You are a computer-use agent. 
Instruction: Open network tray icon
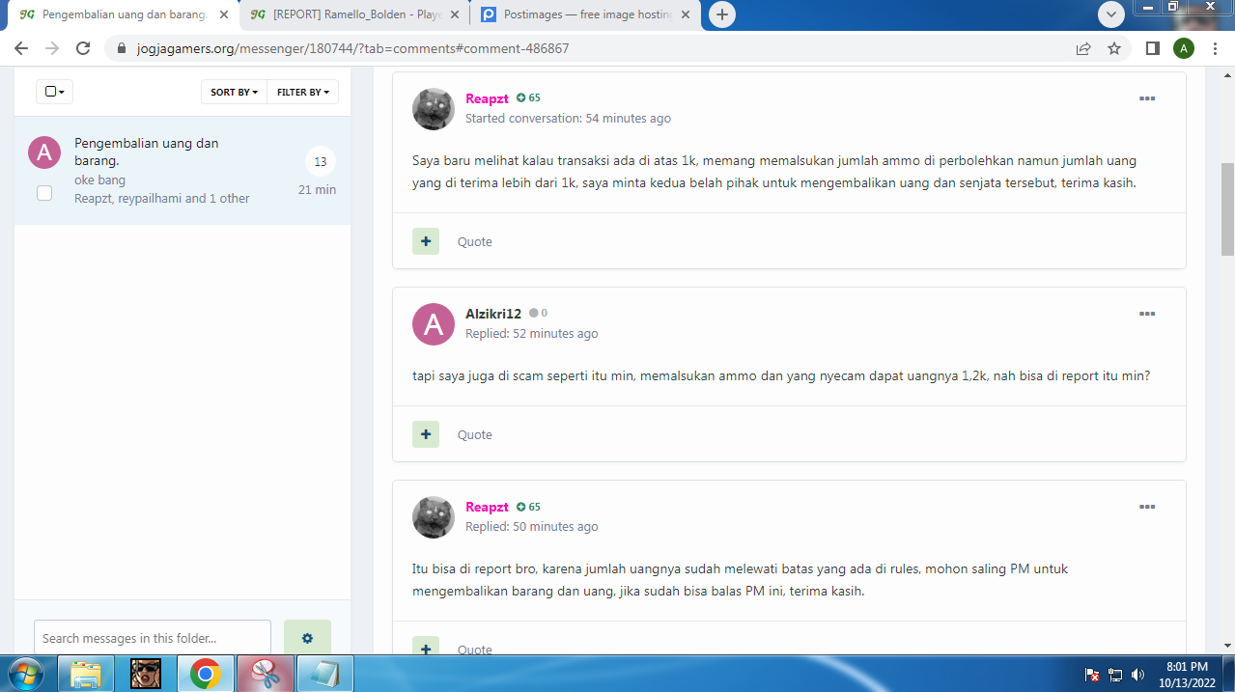(1115, 675)
